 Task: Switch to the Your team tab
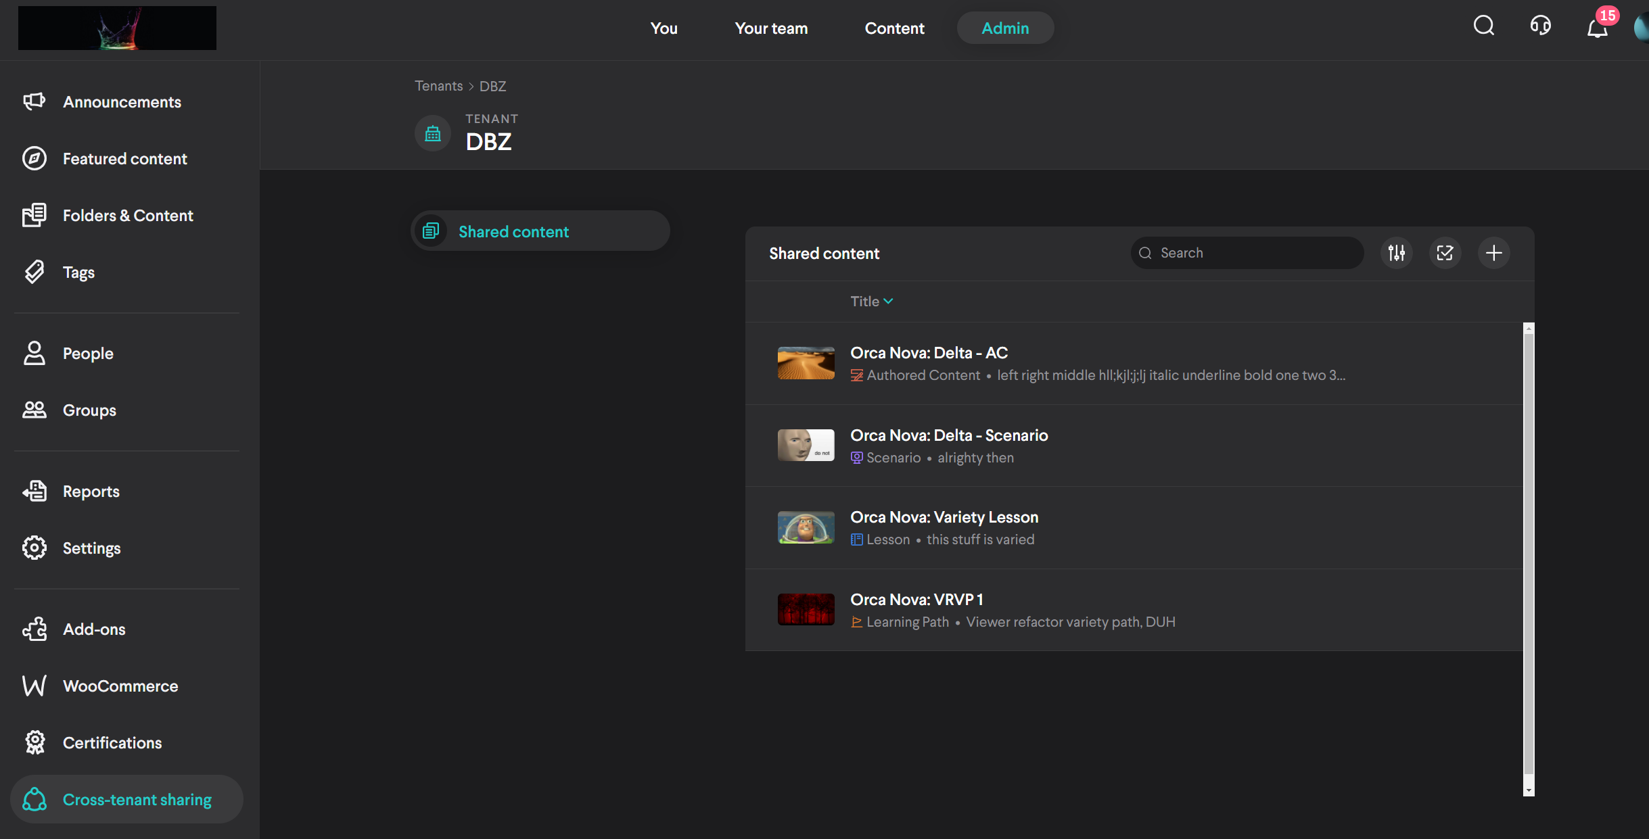771,28
